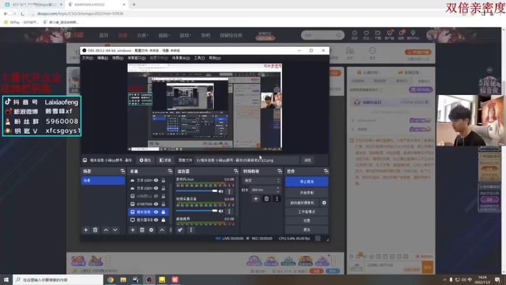The image size is (506, 285).
Task: Expand 视频 dropdown in Douyu nav
Action: click(x=164, y=35)
